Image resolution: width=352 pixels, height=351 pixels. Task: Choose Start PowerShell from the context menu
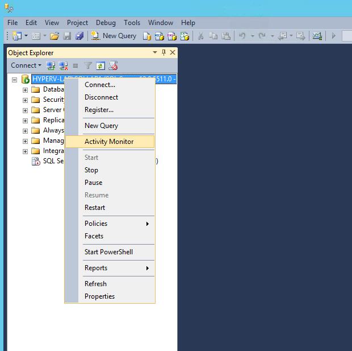[x=110, y=252]
